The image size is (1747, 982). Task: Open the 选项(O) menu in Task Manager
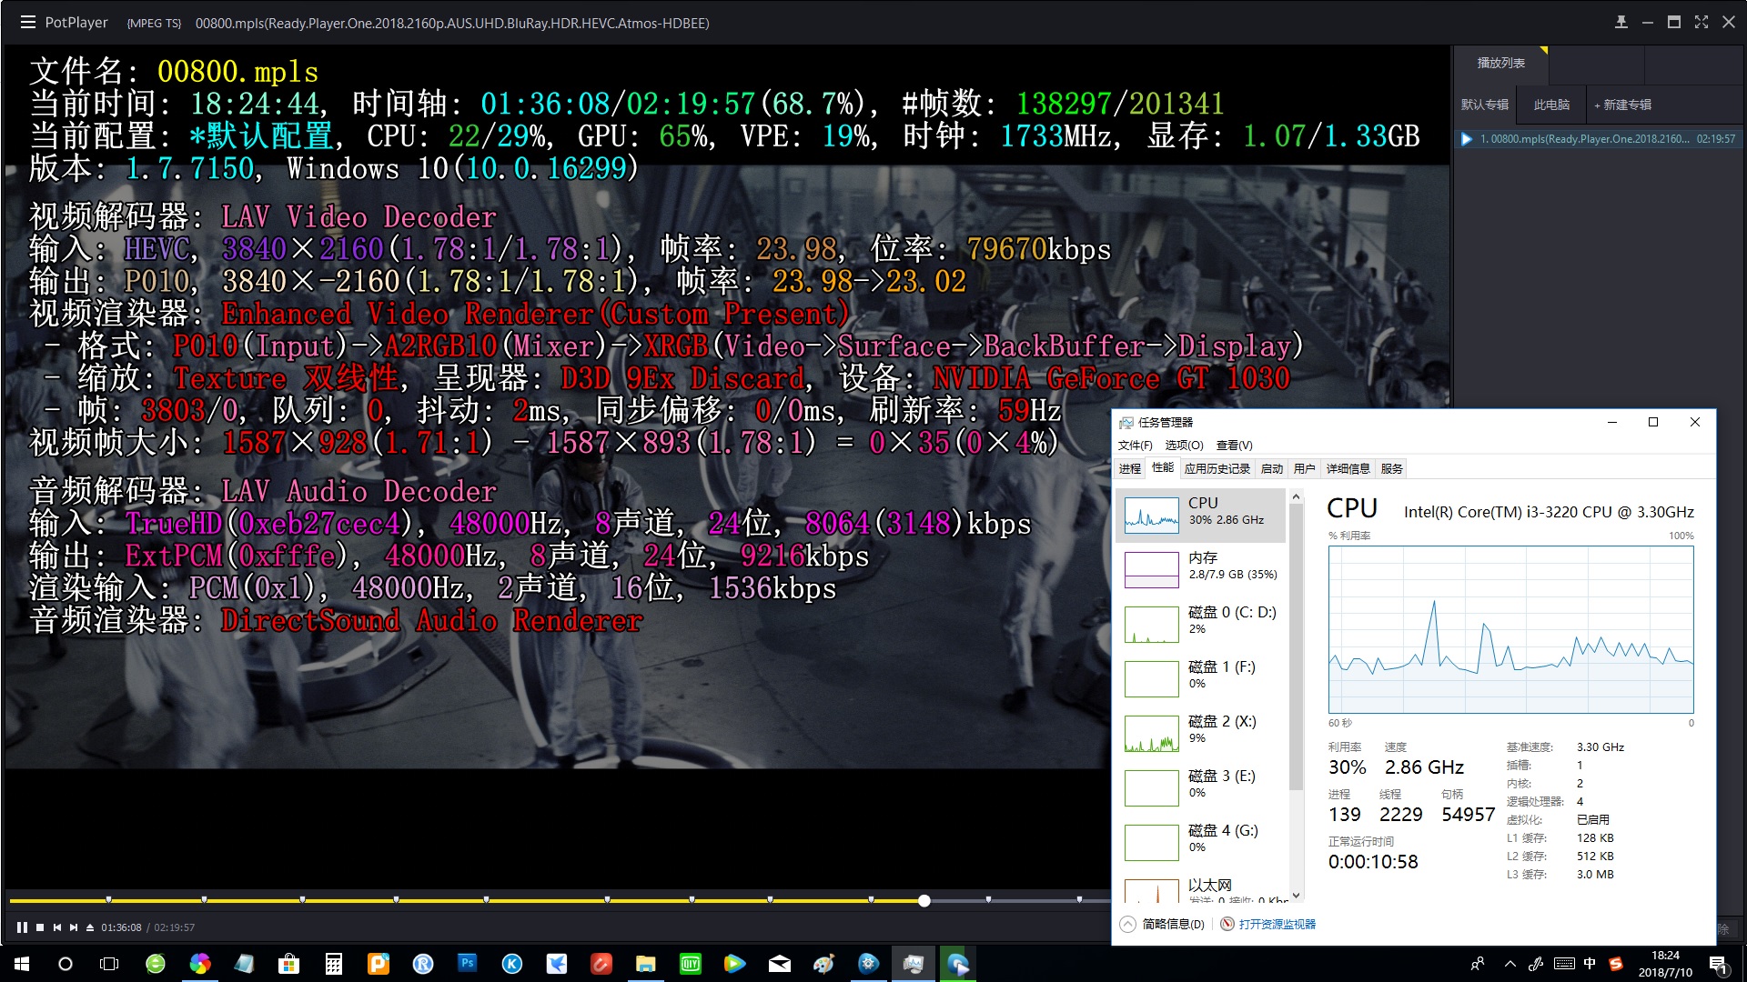click(1184, 445)
